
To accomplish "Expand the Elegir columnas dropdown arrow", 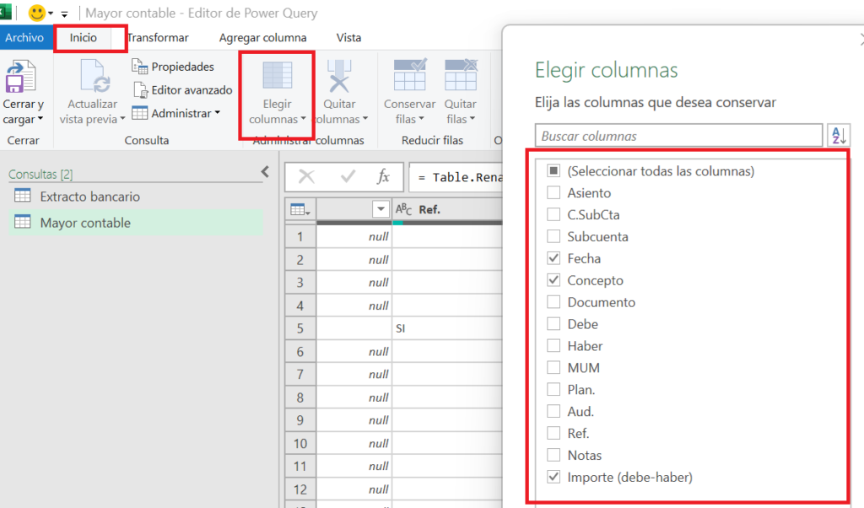I will coord(303,119).
